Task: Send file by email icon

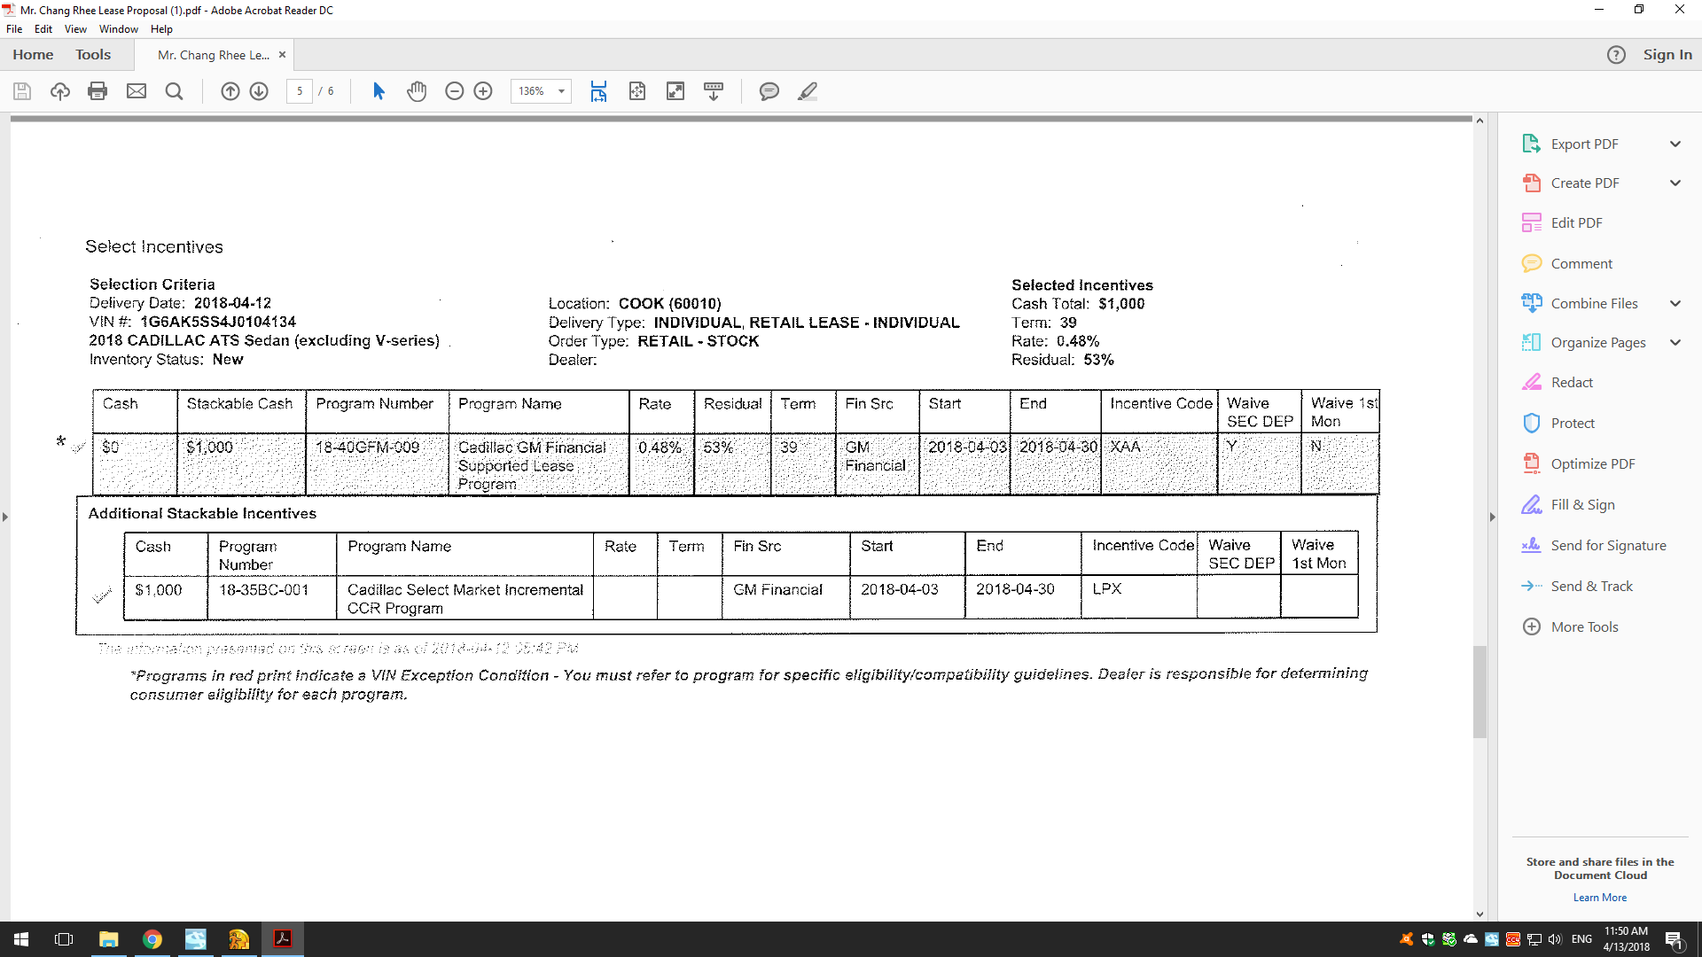Action: pos(137,91)
